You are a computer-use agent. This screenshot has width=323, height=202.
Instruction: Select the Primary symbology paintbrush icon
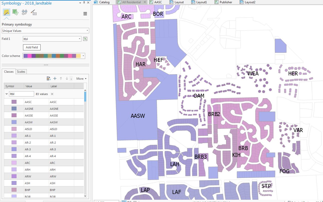coord(7,12)
